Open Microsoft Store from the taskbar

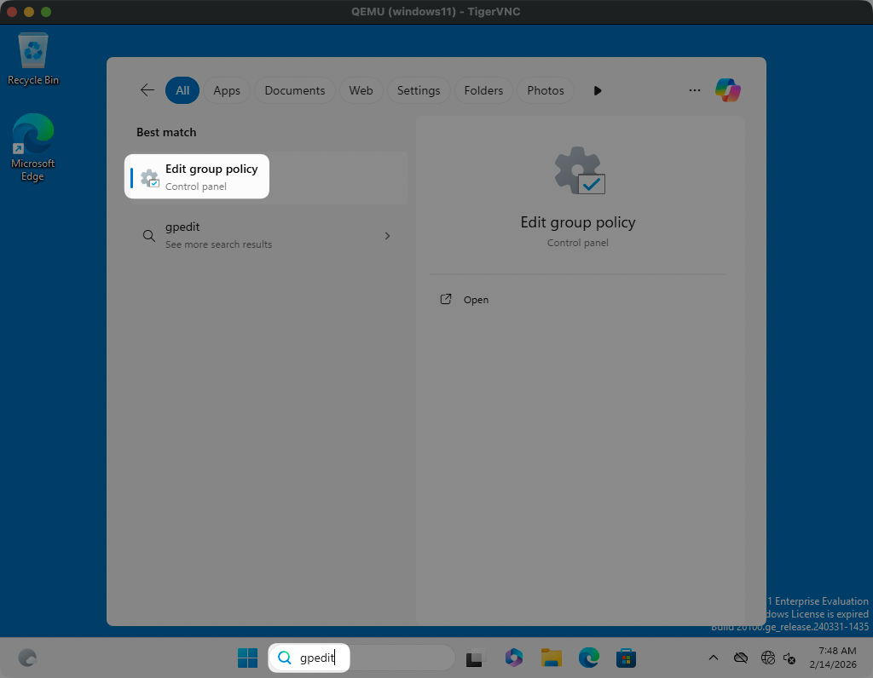pos(626,658)
